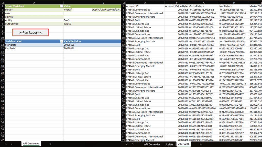Image resolution: width=262 pixels, height=147 pixels.
Task: Click next-sheet arrow left of the Scalars tab group
Action: (x=133, y=144)
